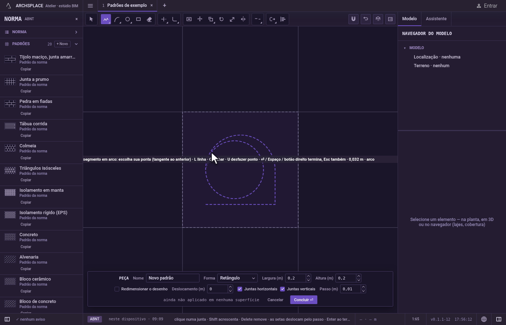Select the arrow pointer tool

pos(91,19)
